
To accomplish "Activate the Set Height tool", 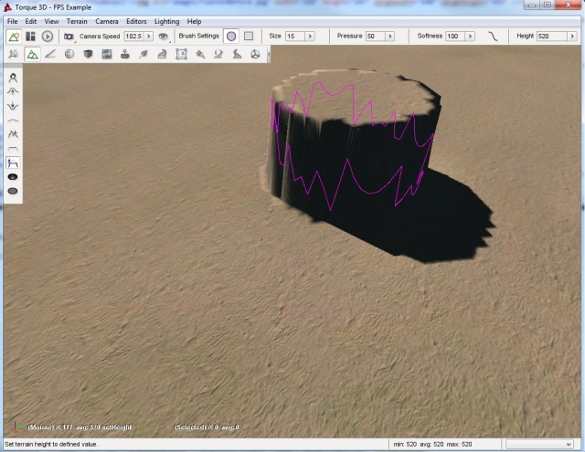I will [x=13, y=163].
